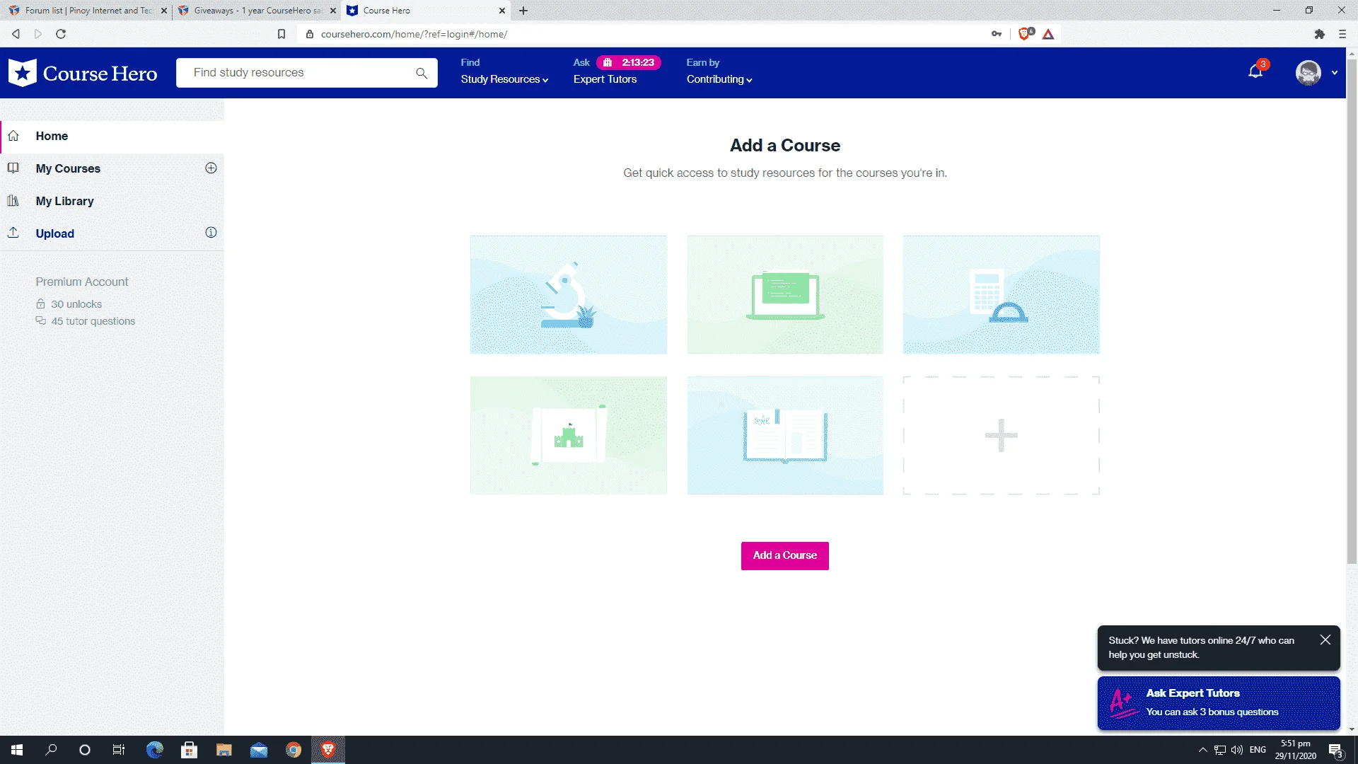This screenshot has height=764, width=1358.
Task: Open Cortana from taskbar
Action: (x=85, y=750)
